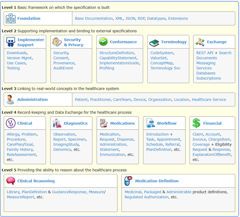This screenshot has height=217, width=240.
Task: Click the Administration person icon
Action: point(10,100)
